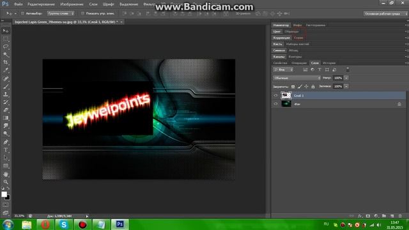409x230 pixels.
Task: Switch to the История tab
Action: tap(329, 63)
